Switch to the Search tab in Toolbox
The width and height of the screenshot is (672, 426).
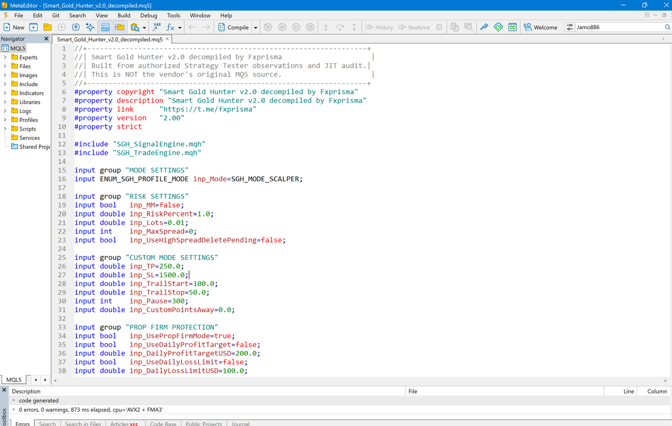[x=47, y=423]
